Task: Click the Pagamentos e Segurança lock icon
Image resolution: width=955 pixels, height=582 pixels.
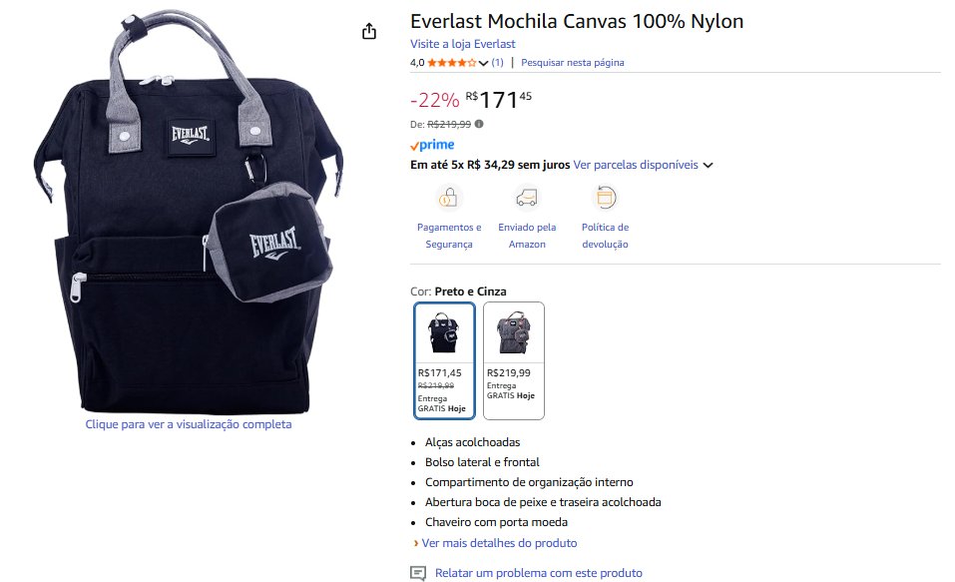Action: [x=449, y=197]
